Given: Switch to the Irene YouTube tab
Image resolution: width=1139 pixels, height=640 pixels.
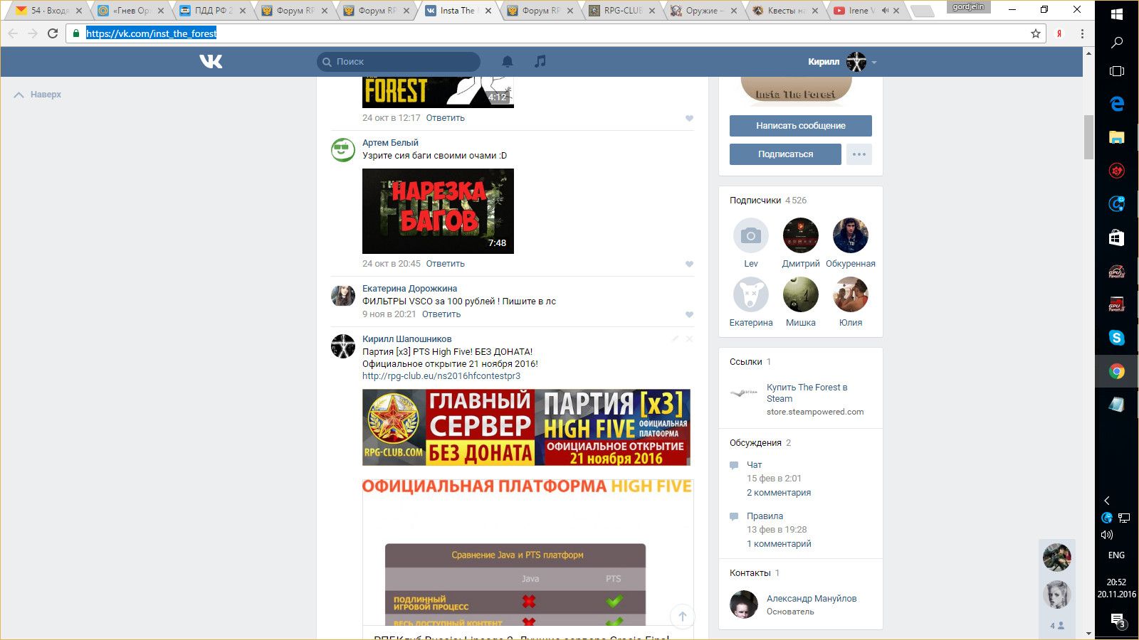Looking at the screenshot, I should (x=866, y=11).
